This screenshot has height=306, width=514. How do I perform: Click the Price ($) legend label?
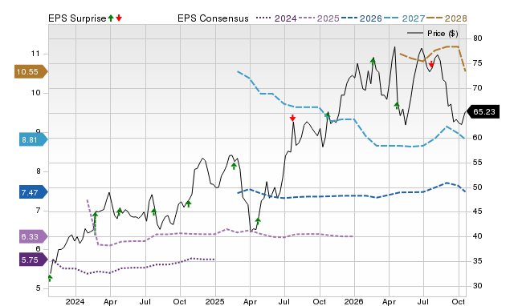point(443,34)
